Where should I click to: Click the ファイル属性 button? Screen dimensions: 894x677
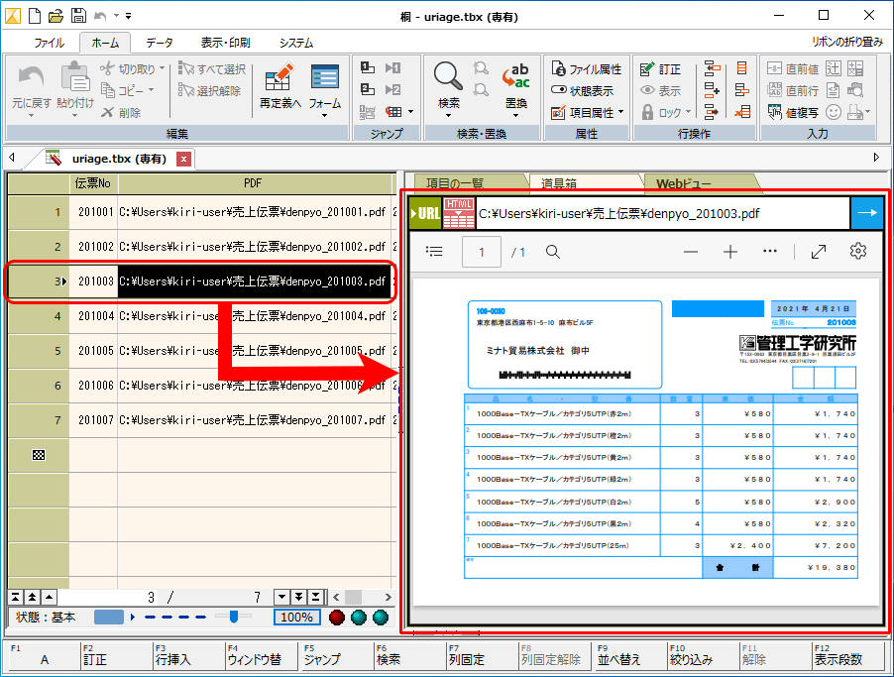click(586, 68)
